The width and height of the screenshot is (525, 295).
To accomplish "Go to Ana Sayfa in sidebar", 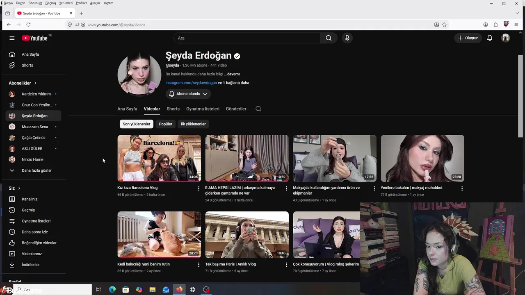I will point(34,54).
